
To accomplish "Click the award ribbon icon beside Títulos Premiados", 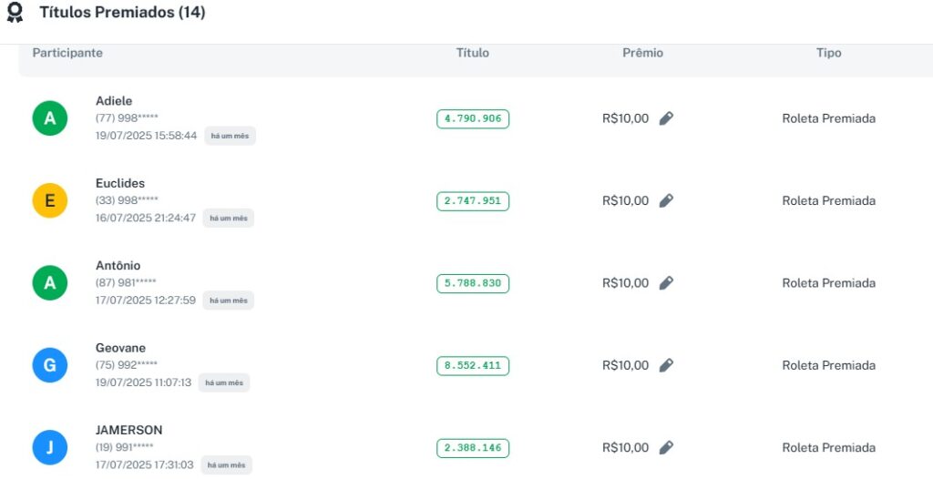I will pos(15,13).
